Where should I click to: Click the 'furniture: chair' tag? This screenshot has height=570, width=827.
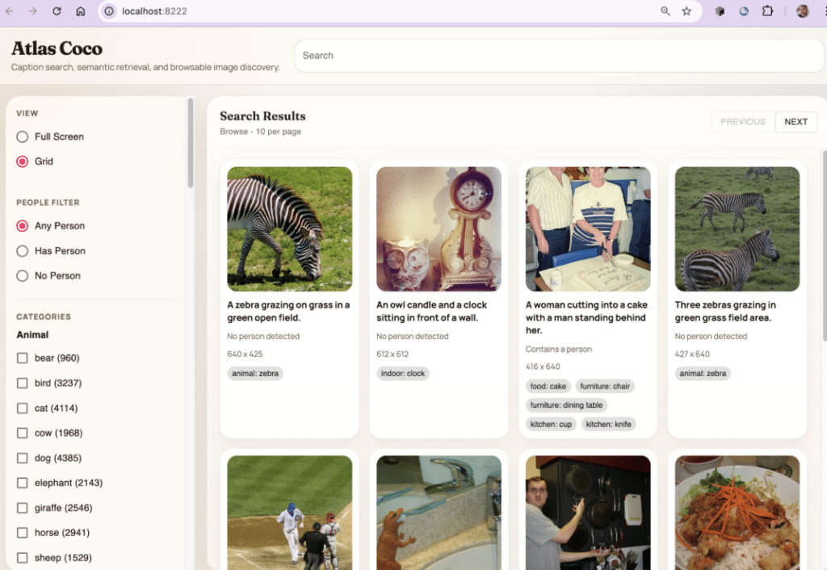[605, 386]
